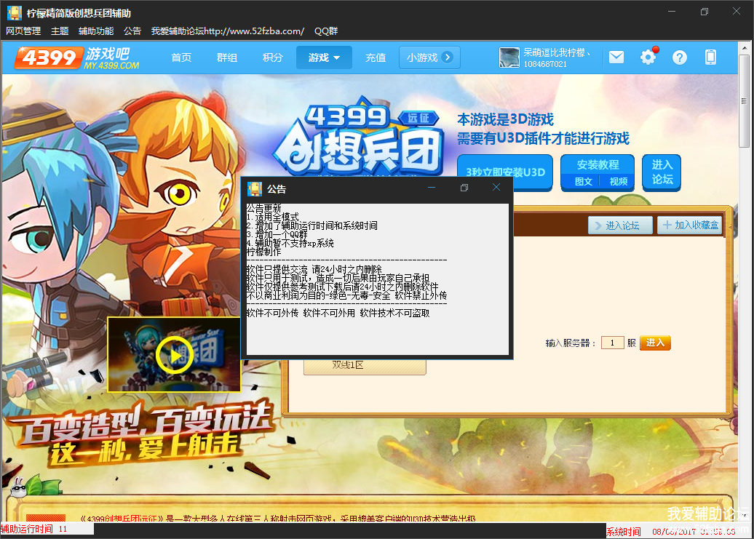This screenshot has width=754, height=539.
Task: Go to 首页 in site navigation
Action: (x=181, y=57)
